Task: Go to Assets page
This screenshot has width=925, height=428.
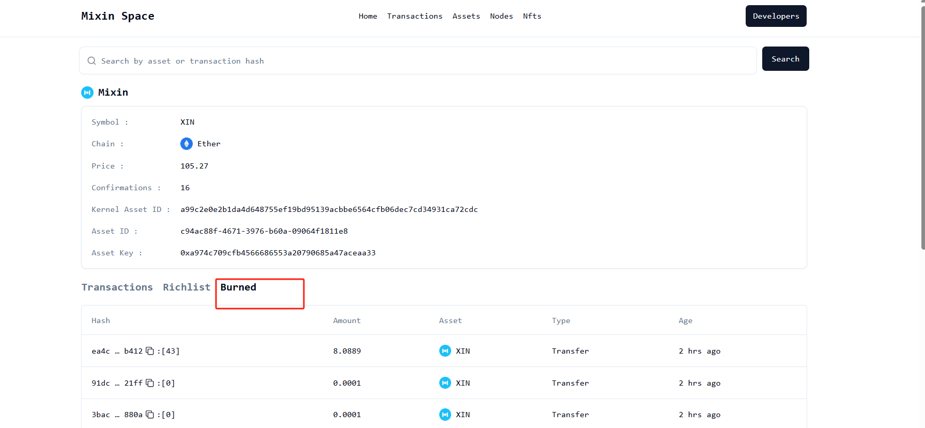Action: (x=466, y=16)
